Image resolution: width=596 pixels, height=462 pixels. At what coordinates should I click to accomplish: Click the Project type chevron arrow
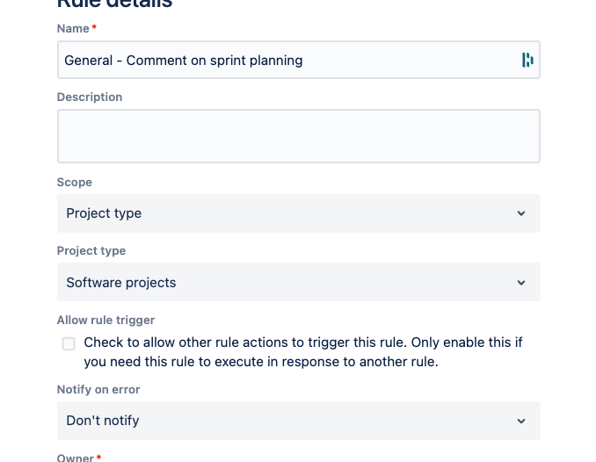520,283
